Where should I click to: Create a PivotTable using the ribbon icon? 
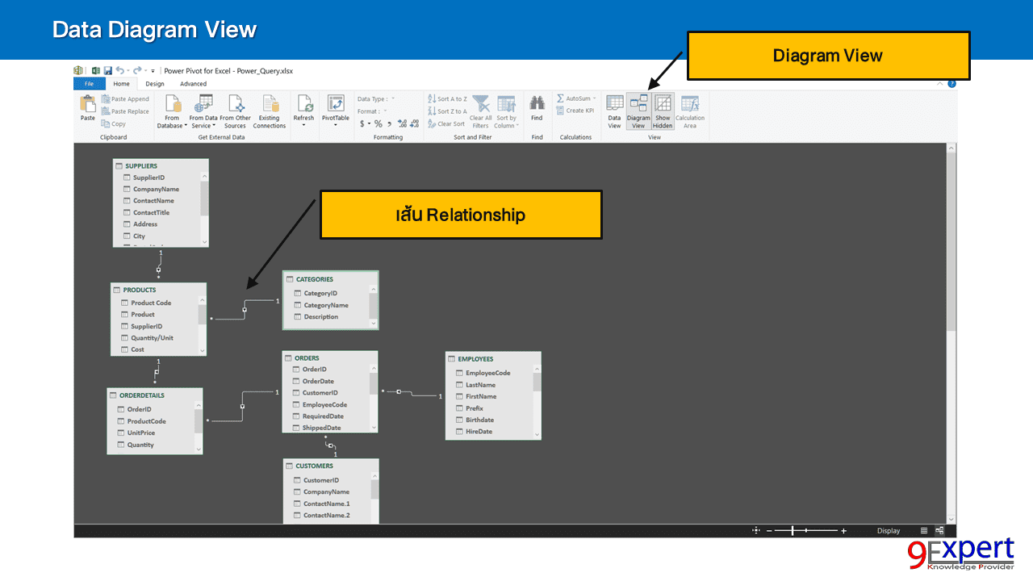point(336,107)
